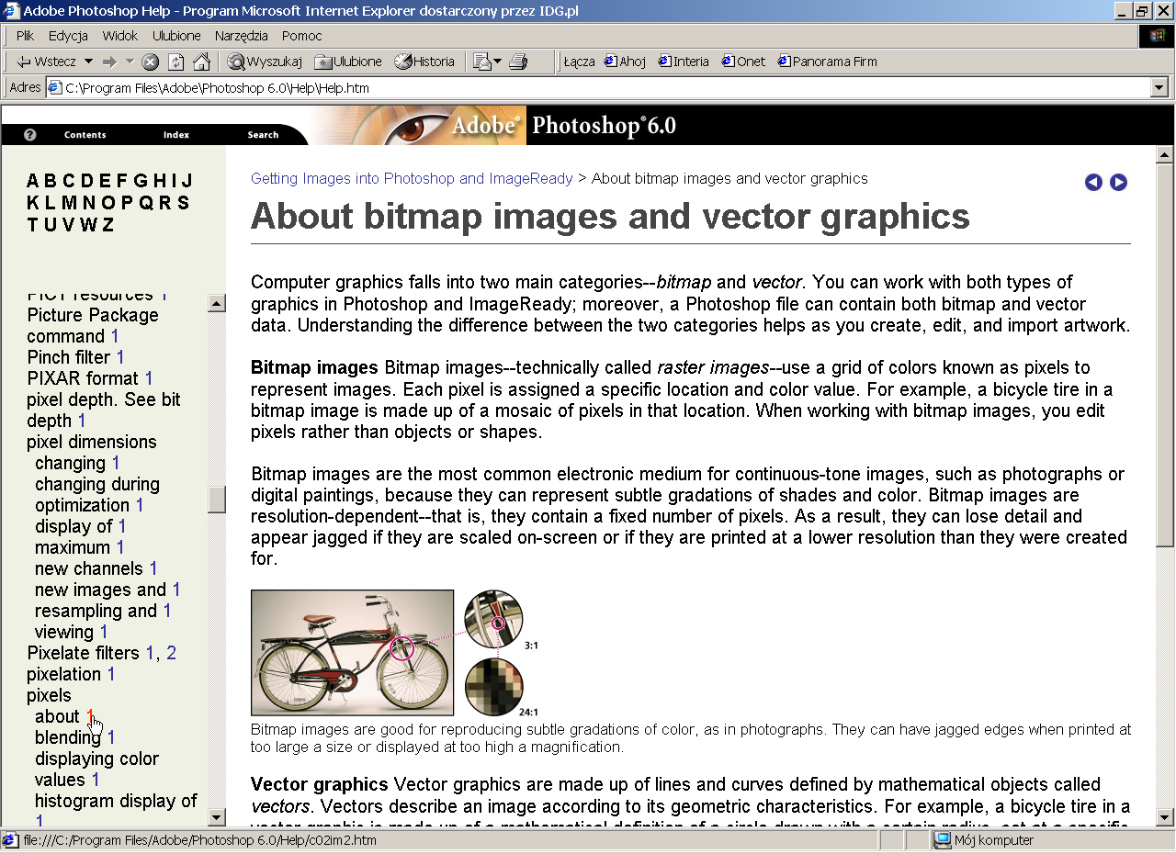
Task: Open link 1 for pixelation
Action: click(111, 674)
